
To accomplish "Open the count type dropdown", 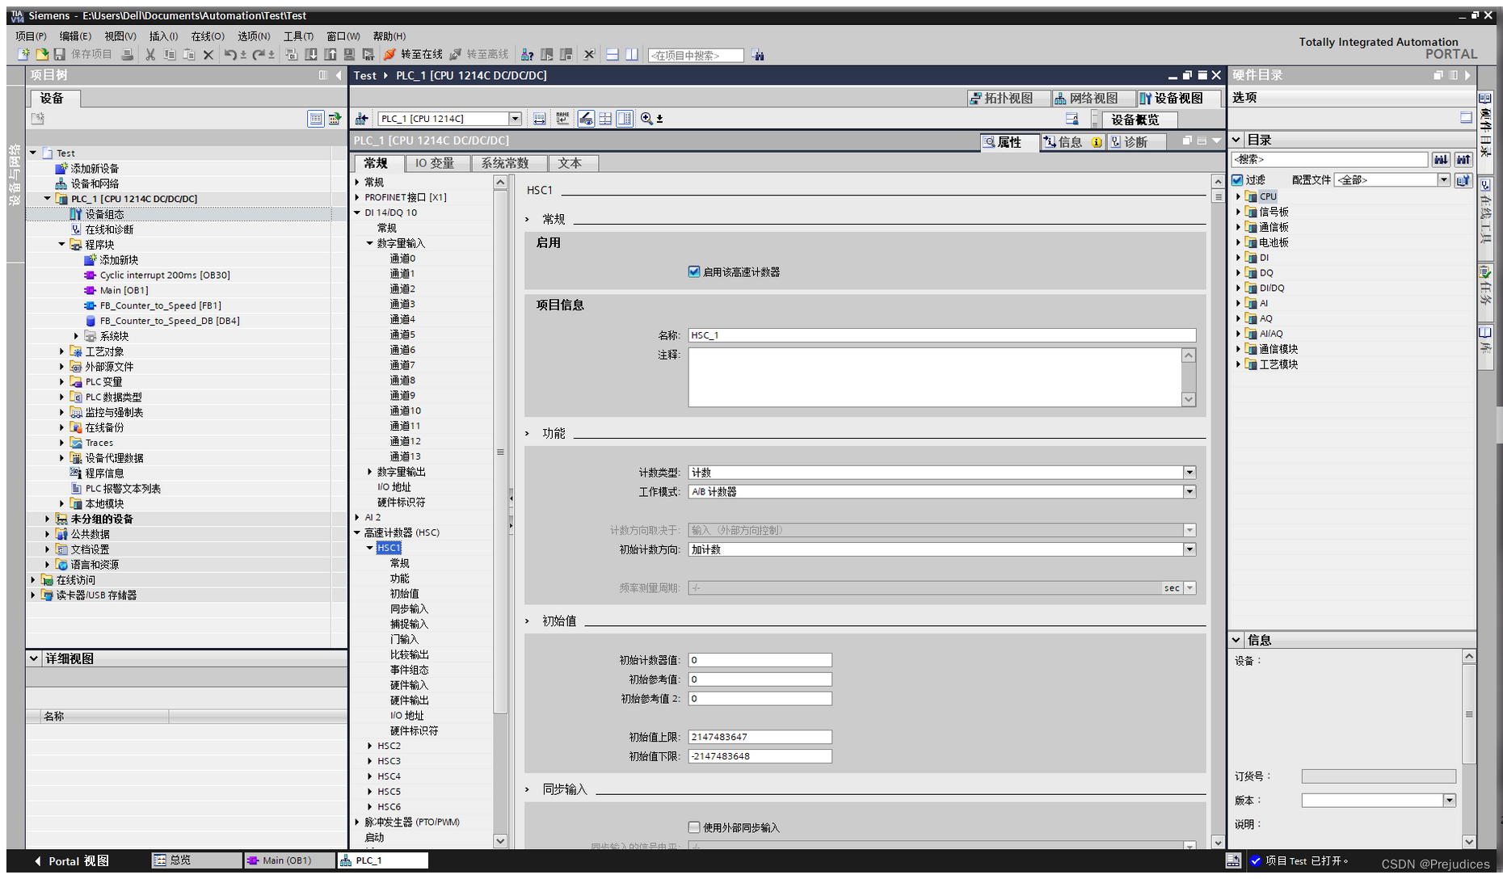I will pos(1189,472).
